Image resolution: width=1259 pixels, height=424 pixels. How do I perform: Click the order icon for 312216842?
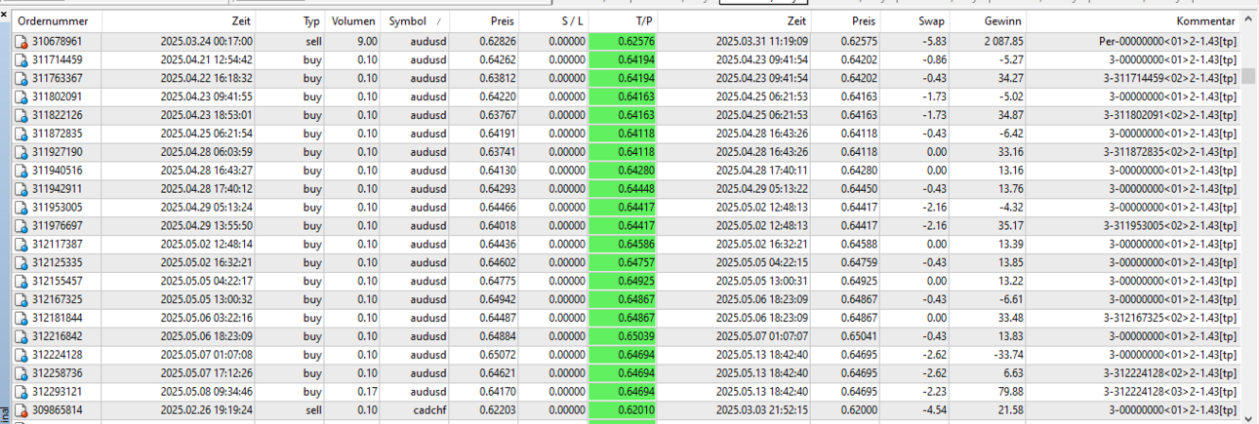[20, 335]
